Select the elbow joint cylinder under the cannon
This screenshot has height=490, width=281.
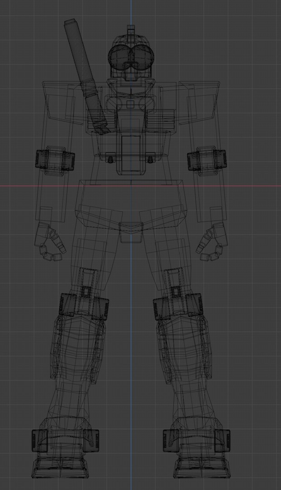pos(56,160)
